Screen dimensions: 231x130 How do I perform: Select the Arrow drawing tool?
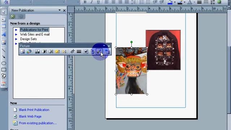[4, 57]
